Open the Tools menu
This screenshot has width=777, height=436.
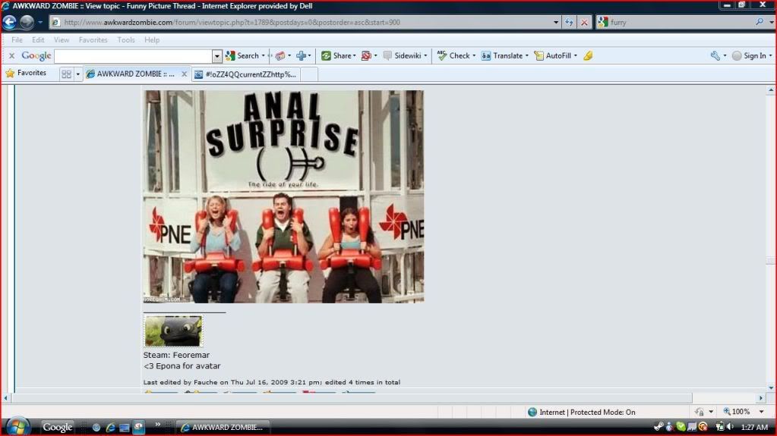point(126,39)
